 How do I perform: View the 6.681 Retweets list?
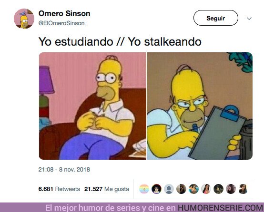pos(59,189)
